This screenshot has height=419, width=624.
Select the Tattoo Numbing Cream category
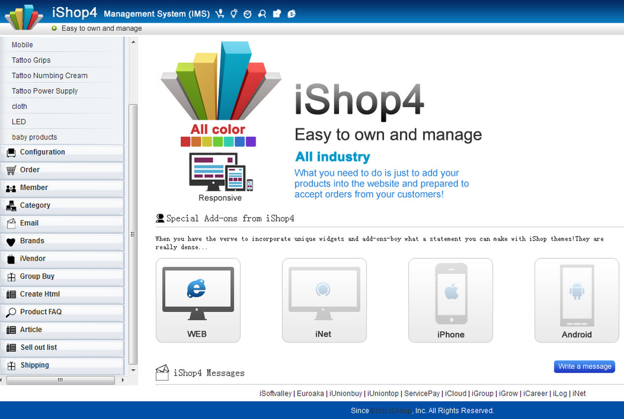pyautogui.click(x=49, y=75)
